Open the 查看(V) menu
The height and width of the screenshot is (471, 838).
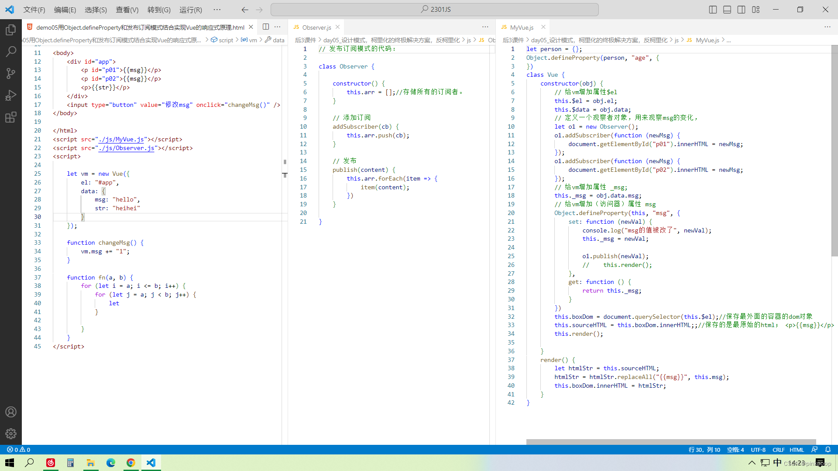click(127, 10)
